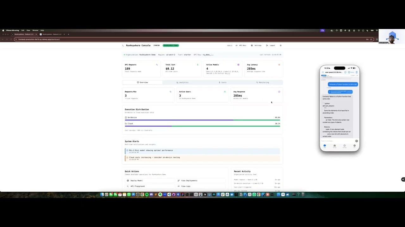Click the Deploy Model button

point(150,181)
